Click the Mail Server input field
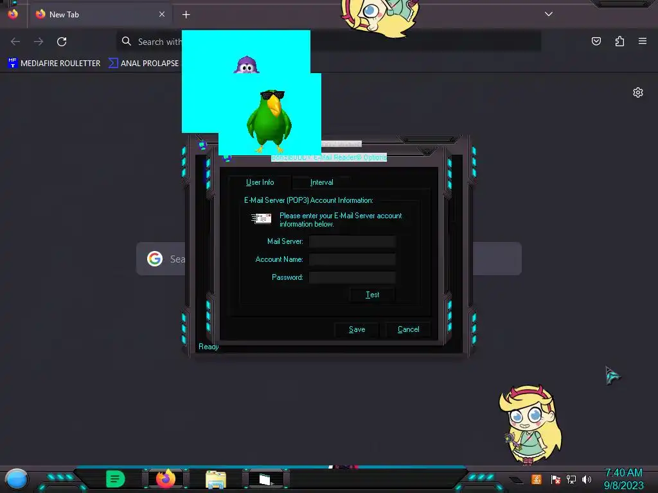The width and height of the screenshot is (658, 493). click(352, 241)
